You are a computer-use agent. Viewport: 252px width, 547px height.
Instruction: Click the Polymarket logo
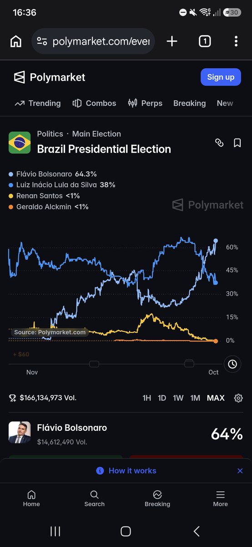pyautogui.click(x=50, y=77)
